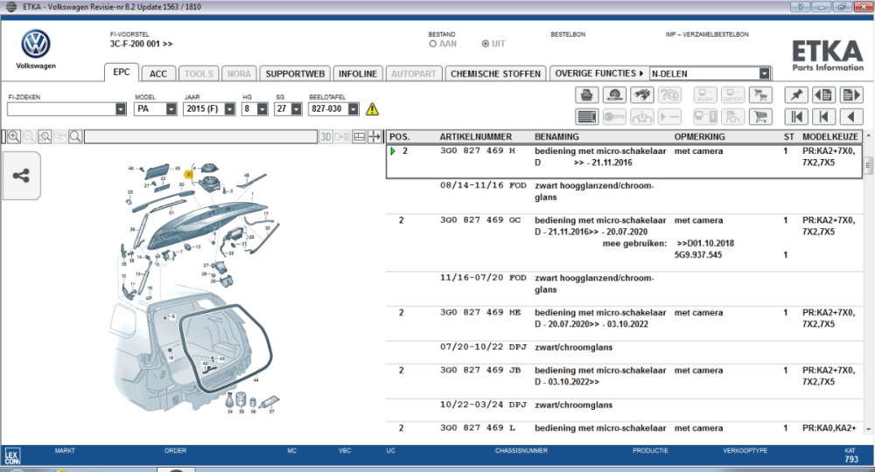This screenshot has width=875, height=472.
Task: Click the single shopping cart icon
Action: 760,116
